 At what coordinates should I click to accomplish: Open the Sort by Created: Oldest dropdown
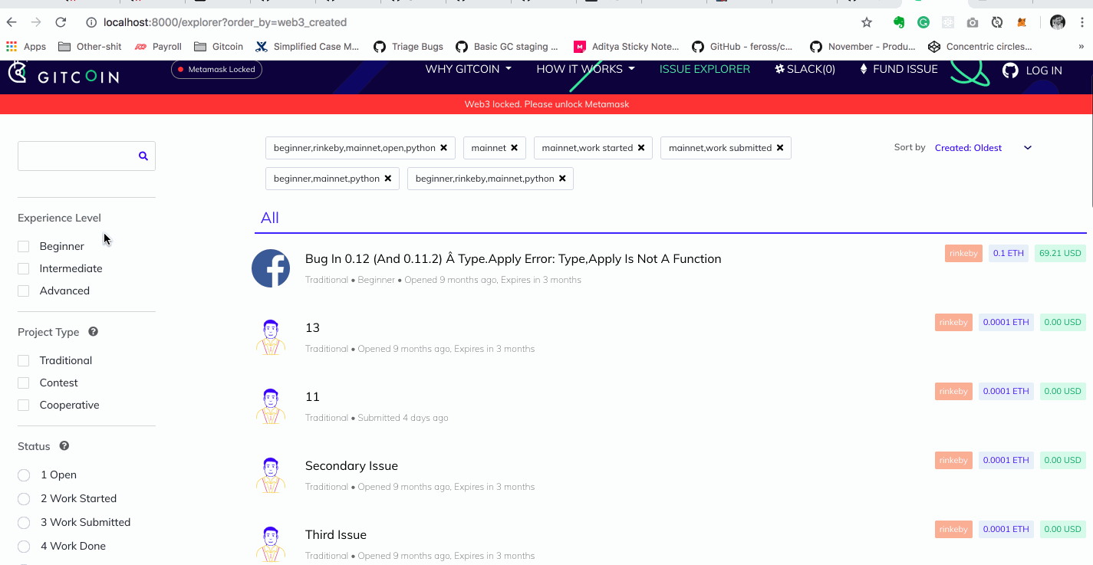pos(983,148)
